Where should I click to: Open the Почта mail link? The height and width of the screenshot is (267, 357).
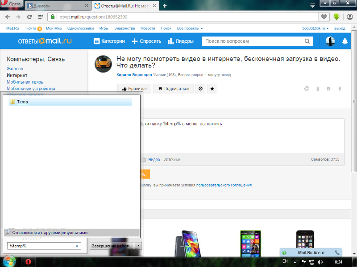click(31, 28)
